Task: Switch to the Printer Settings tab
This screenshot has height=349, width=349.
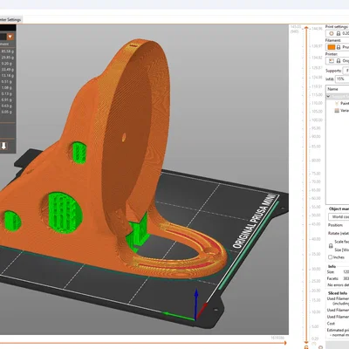Action: 10,20
